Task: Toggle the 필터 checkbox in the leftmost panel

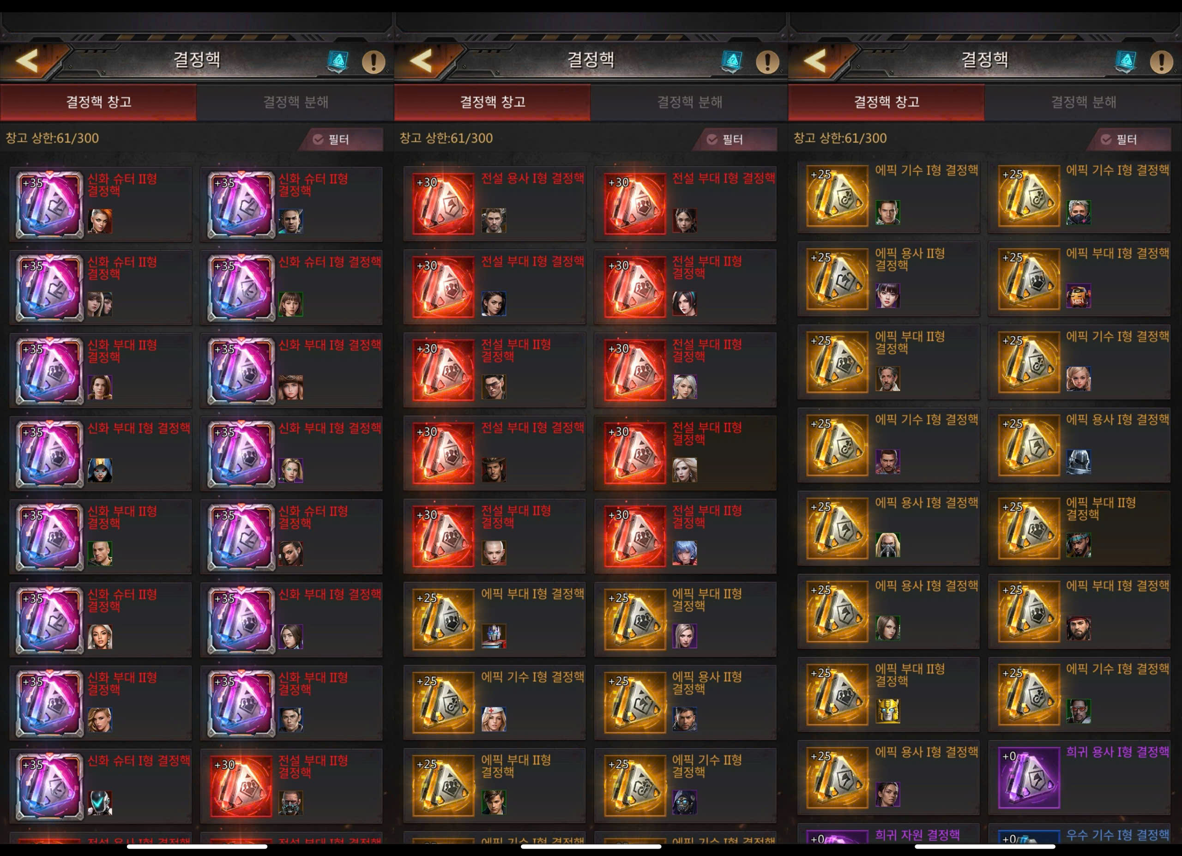Action: coord(318,139)
